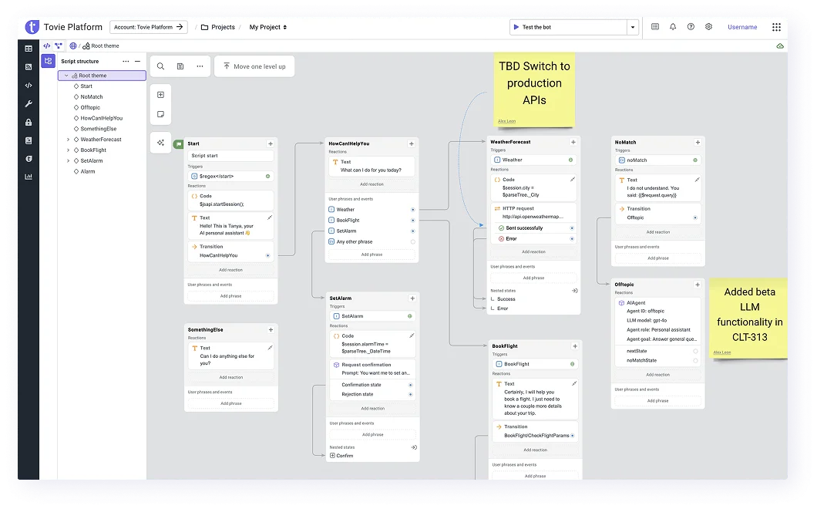The width and height of the screenshot is (817, 509).
Task: Click Account: Tovie Platform button
Action: point(149,26)
